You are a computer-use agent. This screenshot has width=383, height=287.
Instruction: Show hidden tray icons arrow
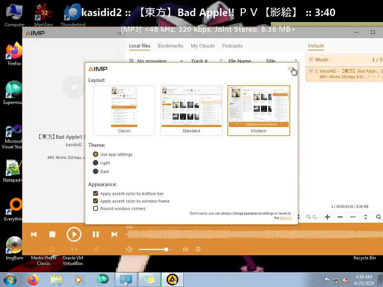tap(318, 280)
